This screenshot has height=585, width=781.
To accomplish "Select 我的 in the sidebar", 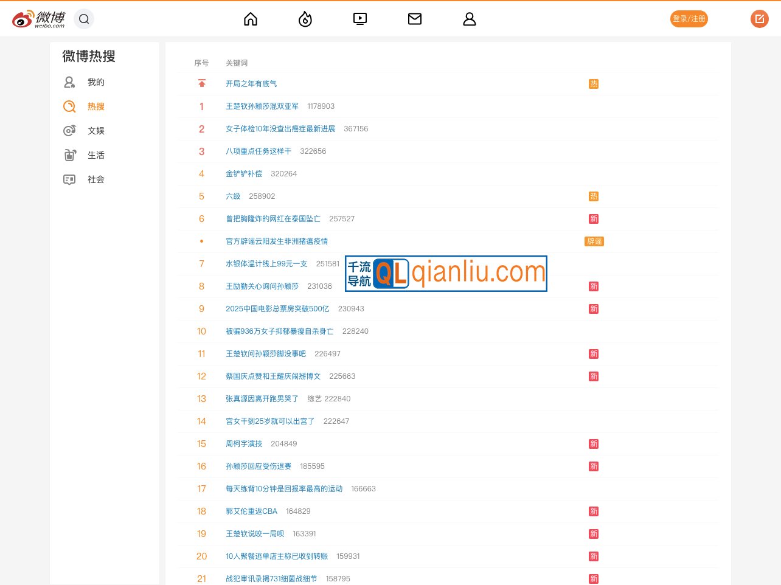I will coord(95,82).
